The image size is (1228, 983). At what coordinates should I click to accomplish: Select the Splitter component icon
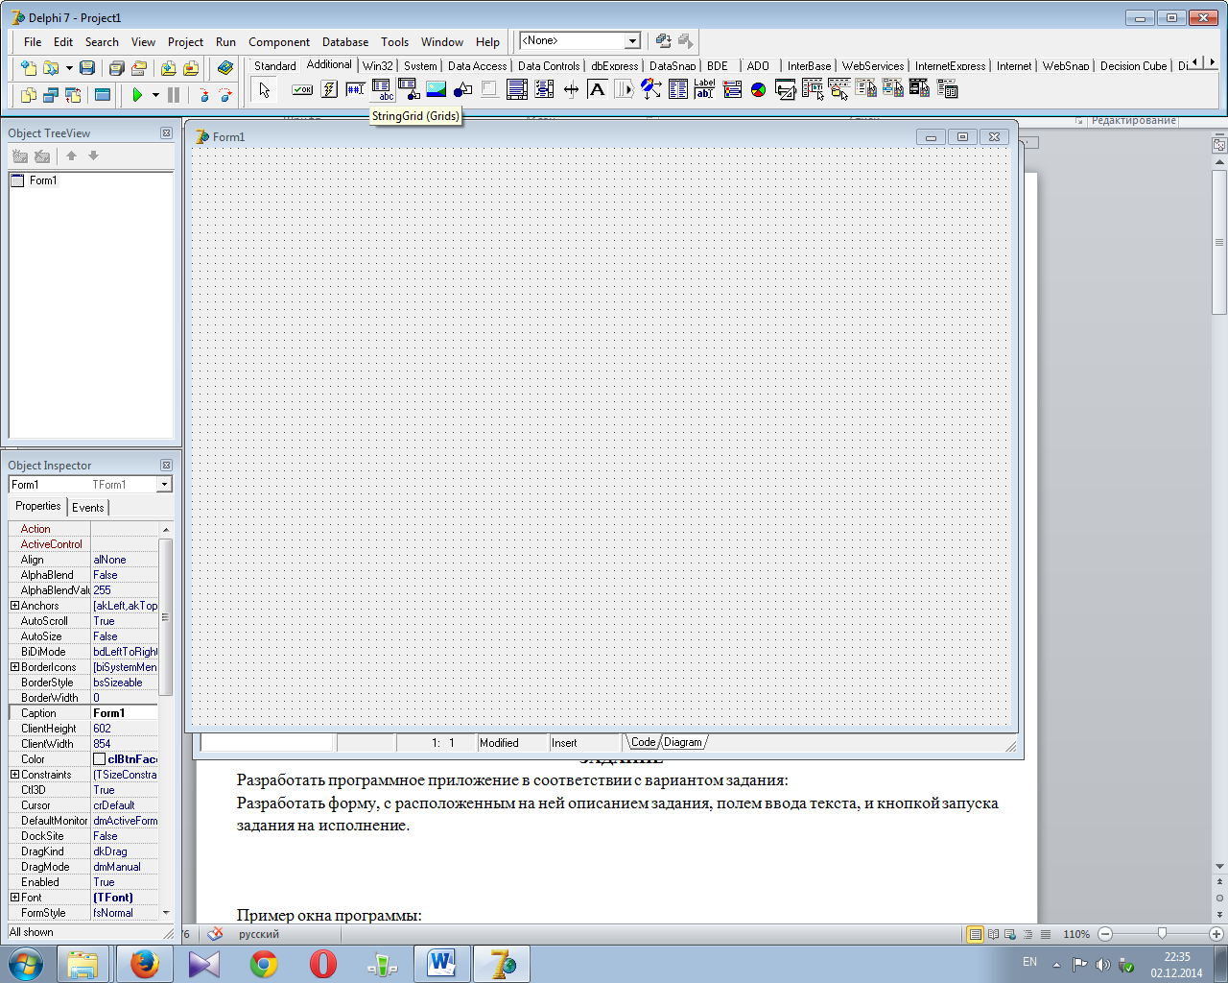click(571, 89)
